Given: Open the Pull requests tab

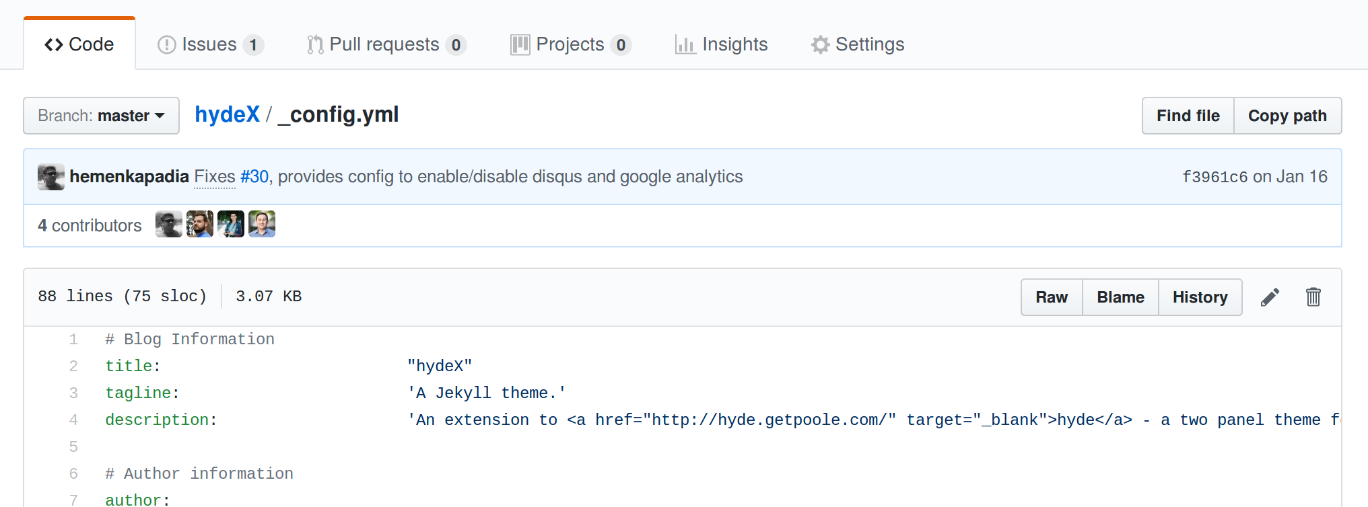Looking at the screenshot, I should [x=386, y=44].
